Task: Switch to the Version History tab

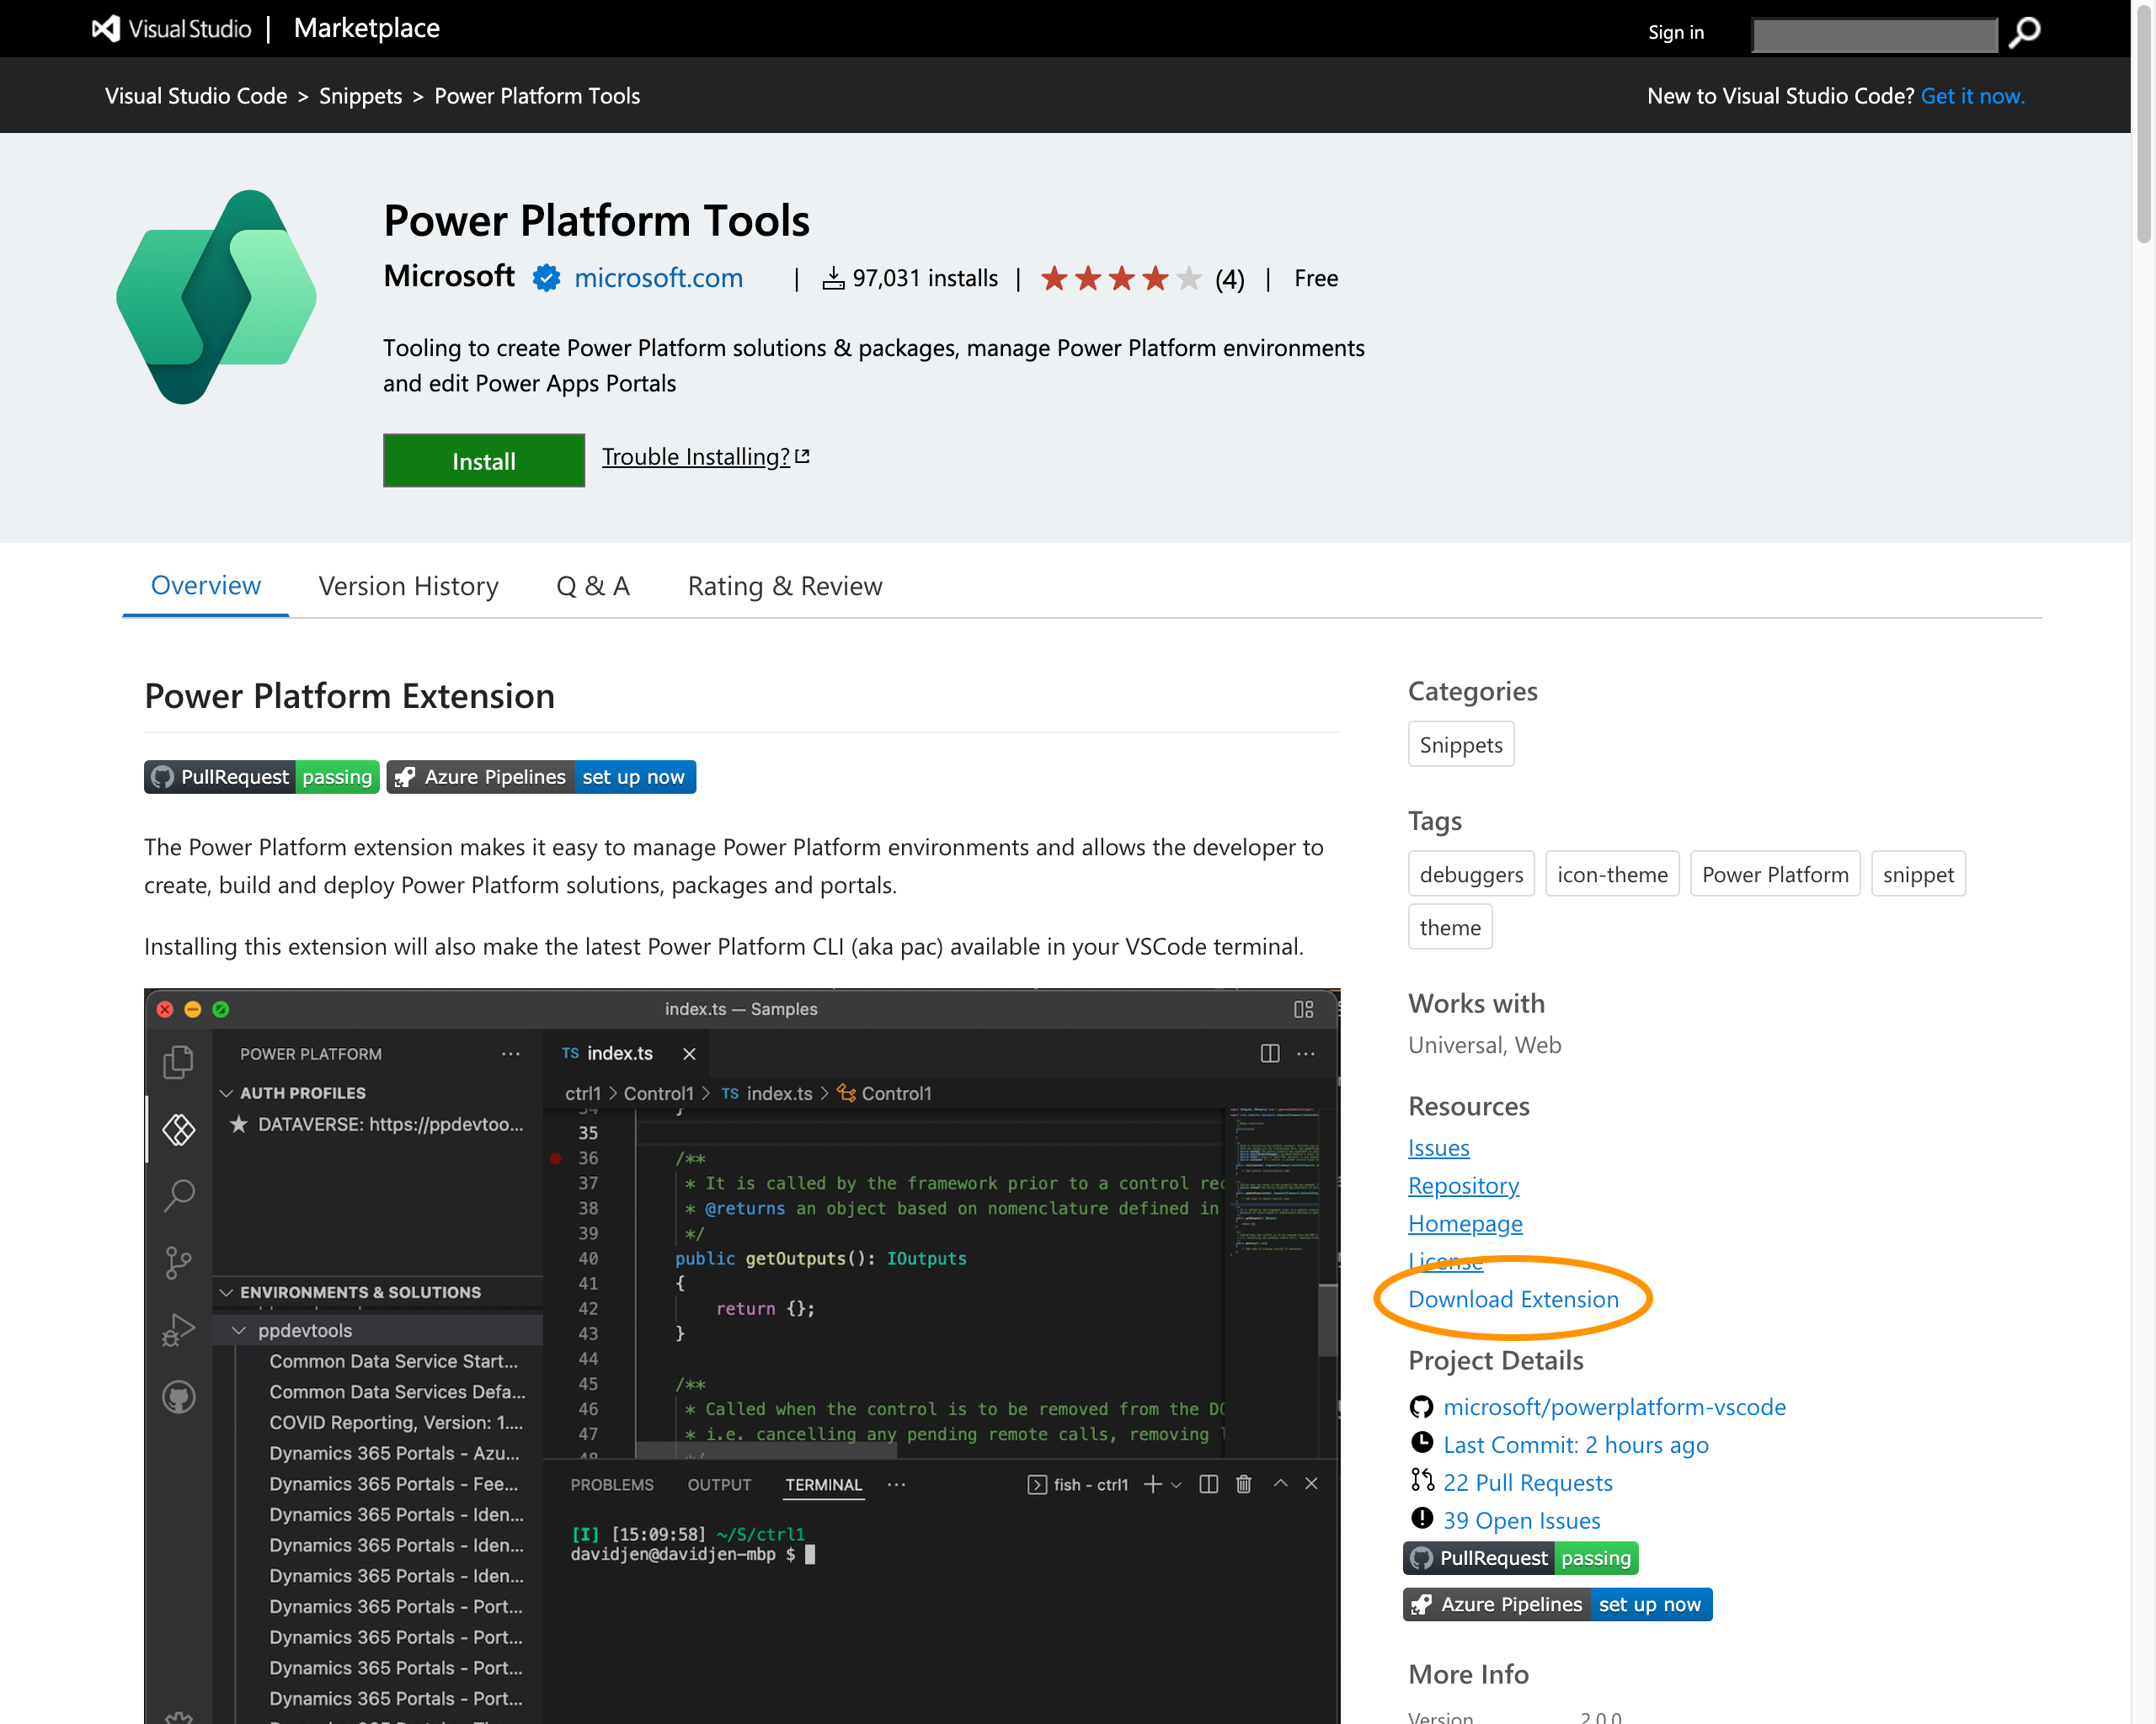Action: pyautogui.click(x=408, y=586)
